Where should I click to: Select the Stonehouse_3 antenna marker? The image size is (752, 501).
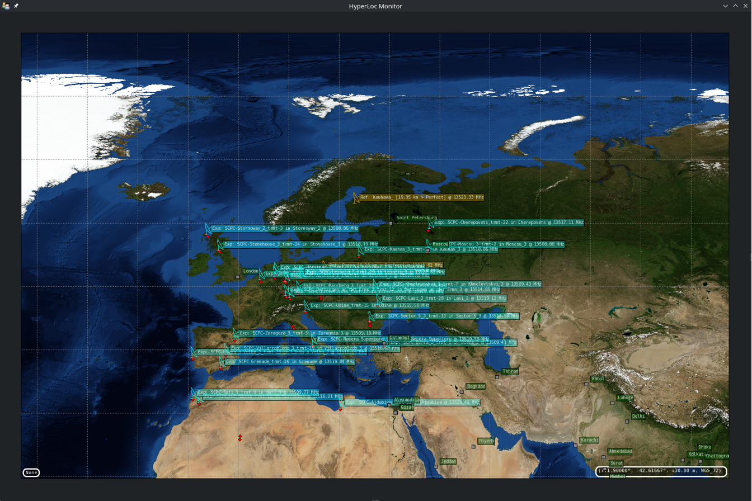pos(220,245)
